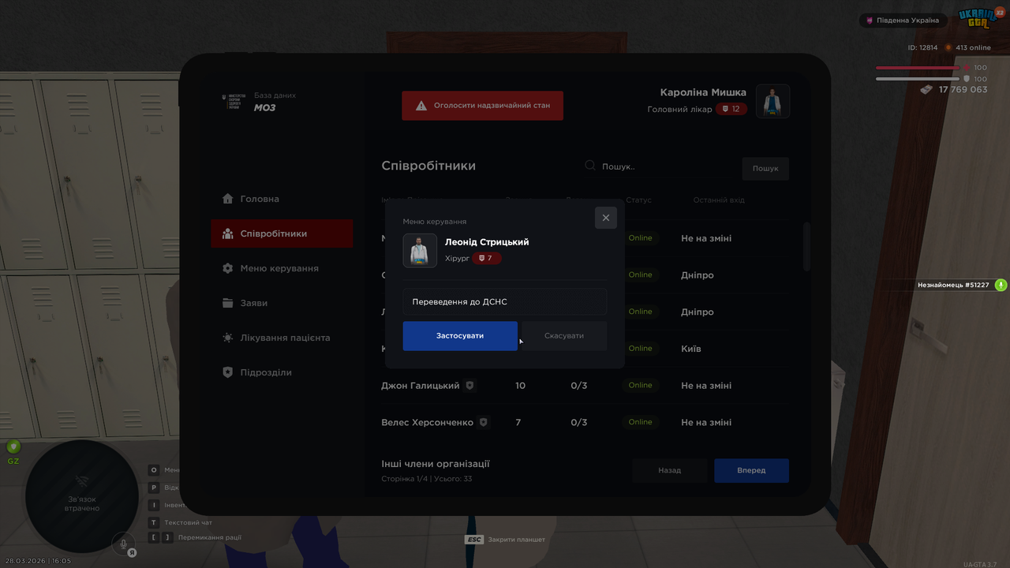
Task: Click the warning triangle on the emergency button
Action: [x=421, y=105]
